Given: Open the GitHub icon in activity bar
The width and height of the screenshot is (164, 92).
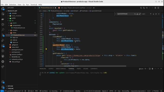Looking at the screenshot, I should pos(3,56).
